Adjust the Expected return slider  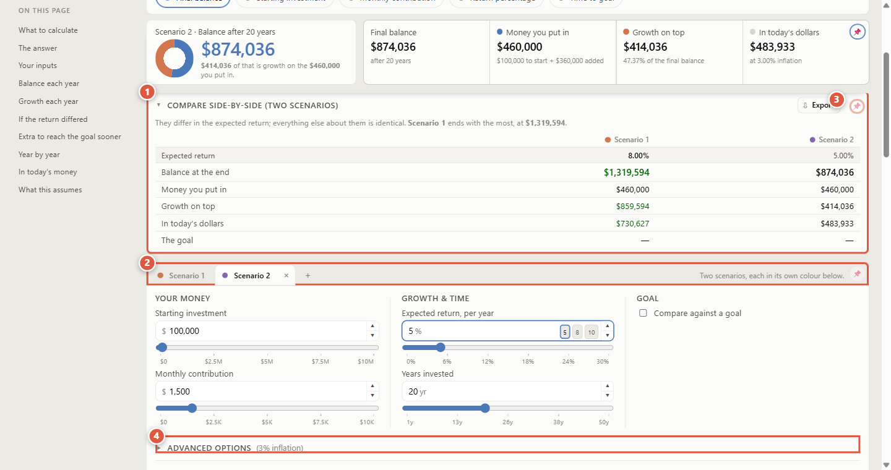pyautogui.click(x=507, y=348)
